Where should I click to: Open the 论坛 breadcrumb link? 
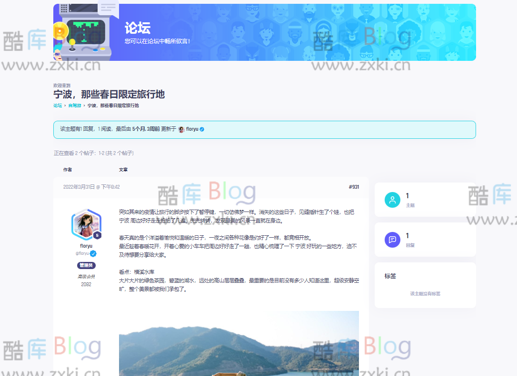pyautogui.click(x=57, y=106)
